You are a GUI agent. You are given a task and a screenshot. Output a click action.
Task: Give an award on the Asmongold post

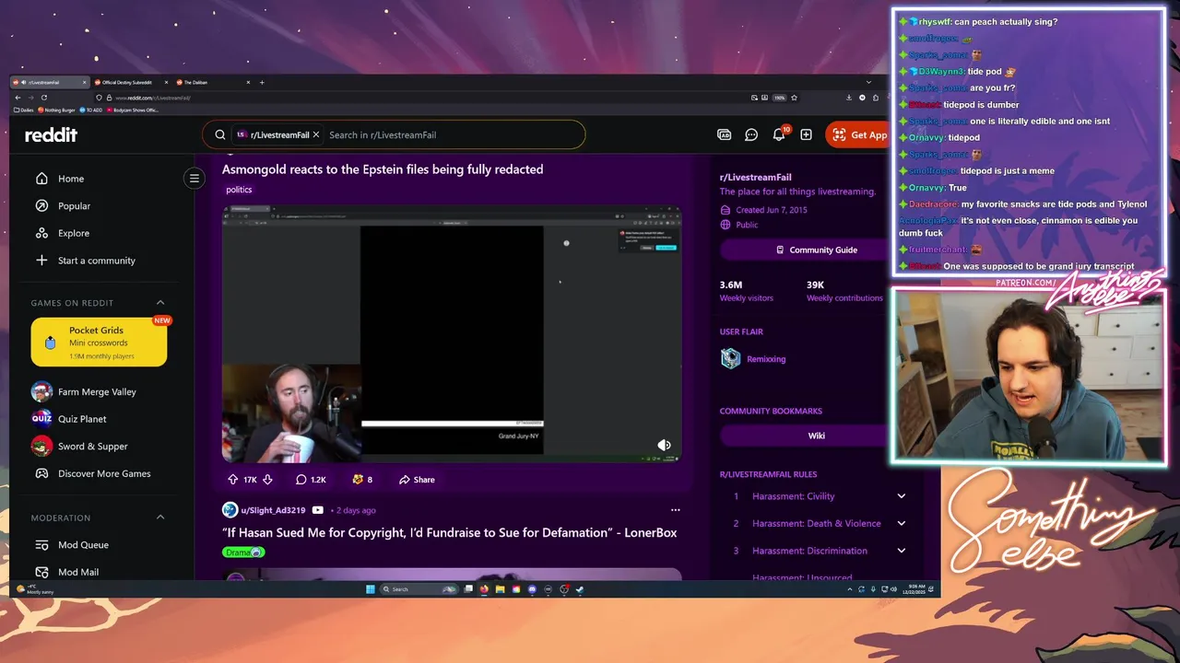pyautogui.click(x=362, y=480)
